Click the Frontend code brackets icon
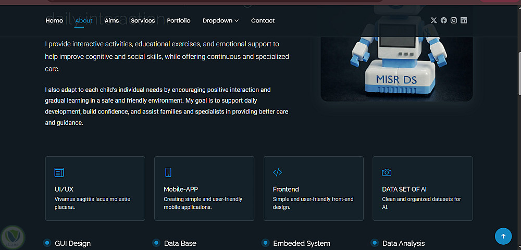The image size is (521, 250). (278, 172)
